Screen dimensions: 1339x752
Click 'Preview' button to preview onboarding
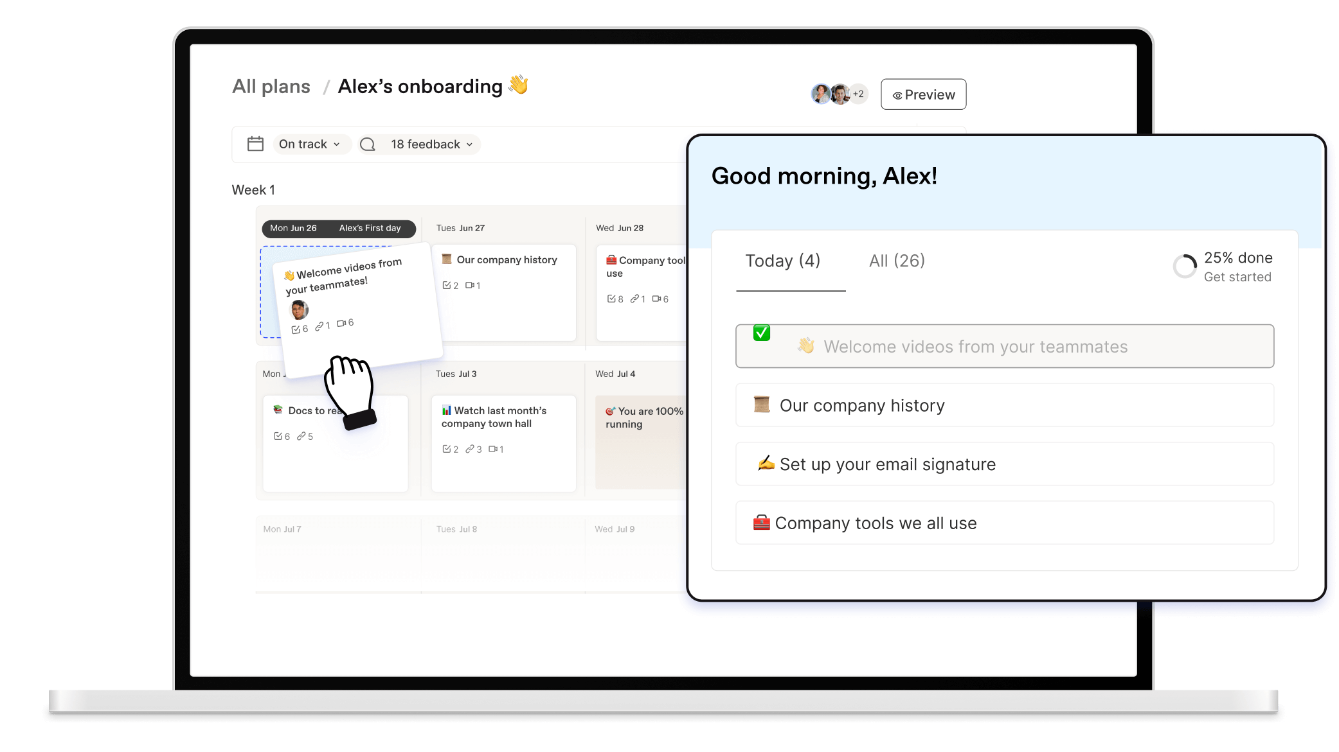(x=923, y=94)
